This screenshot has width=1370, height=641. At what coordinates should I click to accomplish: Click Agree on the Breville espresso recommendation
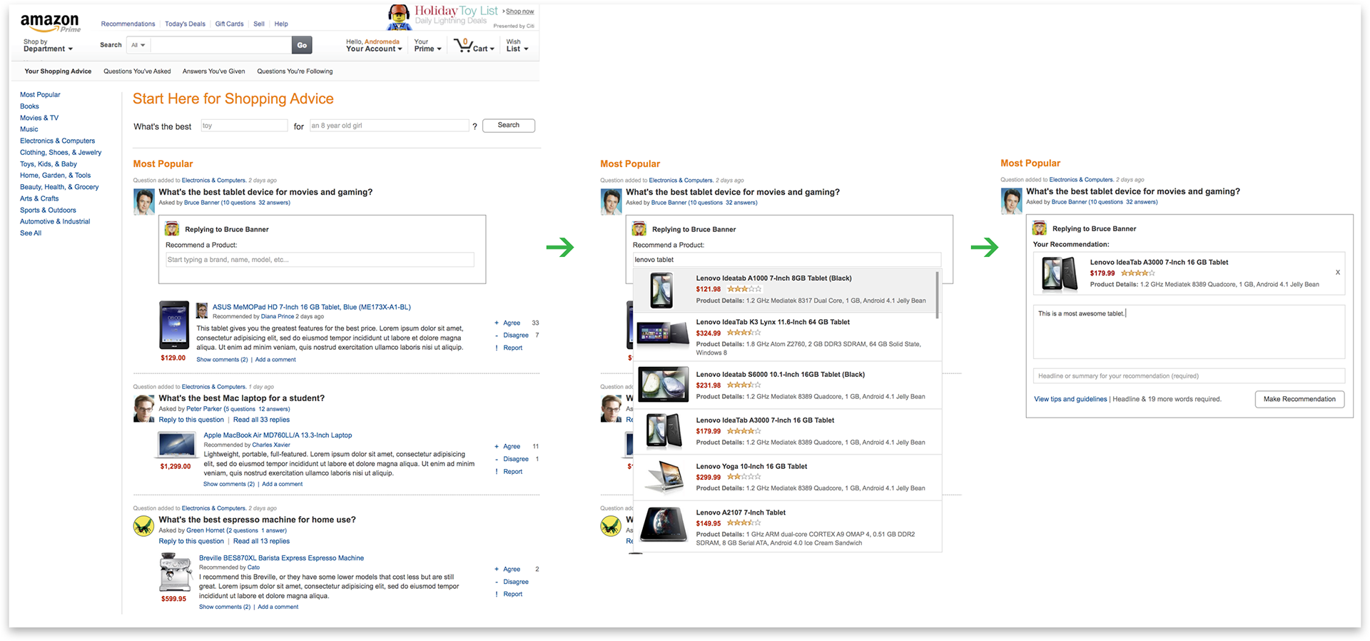tap(511, 570)
